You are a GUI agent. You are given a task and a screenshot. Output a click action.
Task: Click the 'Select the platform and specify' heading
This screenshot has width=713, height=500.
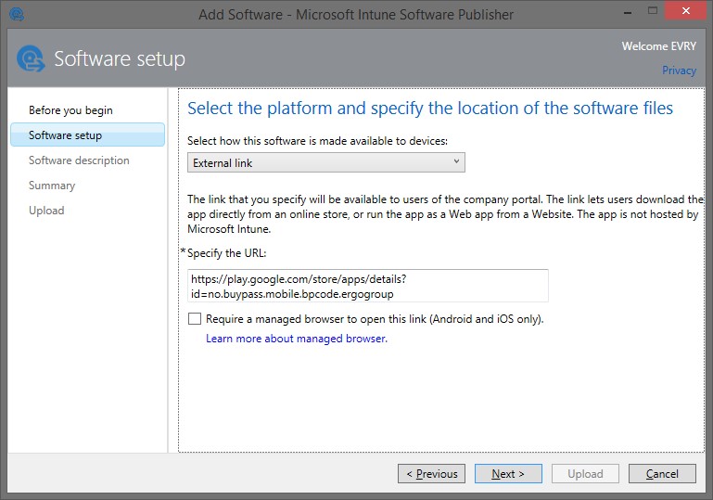[x=430, y=109]
